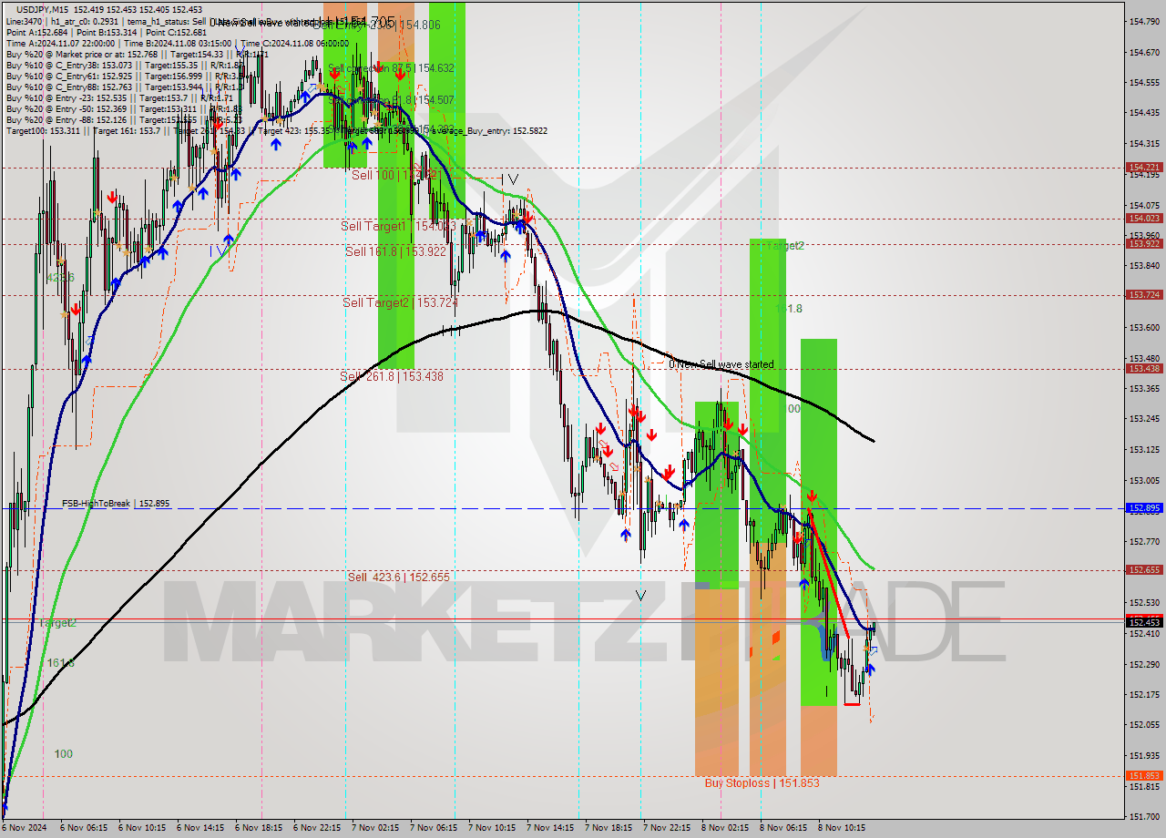Image resolution: width=1166 pixels, height=838 pixels.
Task: Click the '7 Nov 02:15' time axis label
Action: tap(374, 828)
